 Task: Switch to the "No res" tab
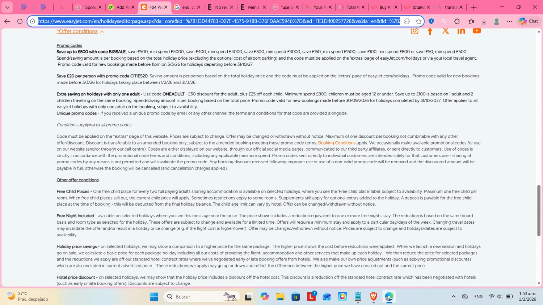220,7
